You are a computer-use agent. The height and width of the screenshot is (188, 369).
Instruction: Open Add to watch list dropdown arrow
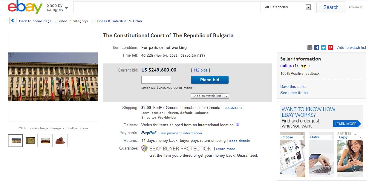[226, 96]
